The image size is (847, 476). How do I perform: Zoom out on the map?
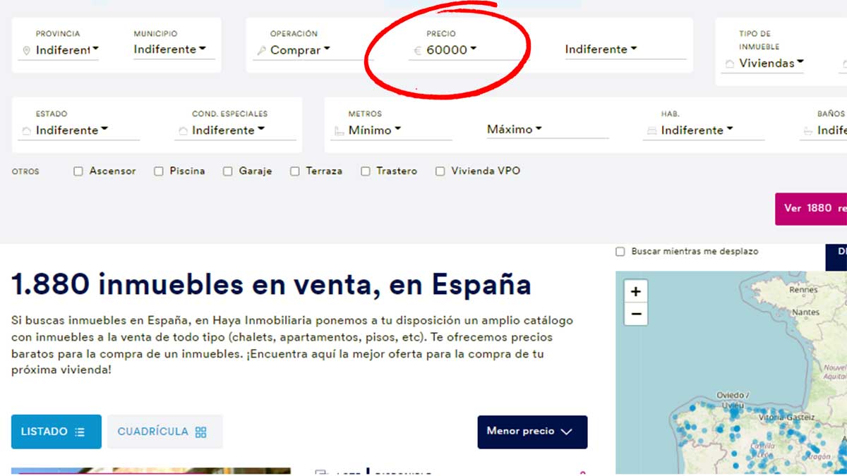(636, 315)
